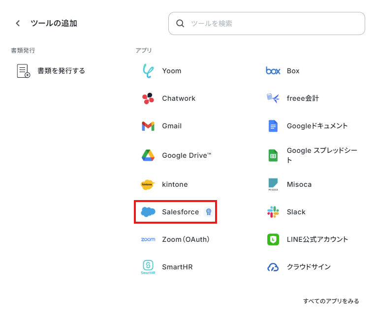The width and height of the screenshot is (376, 320).
Task: Choose the Box app label
Action: tap(293, 71)
